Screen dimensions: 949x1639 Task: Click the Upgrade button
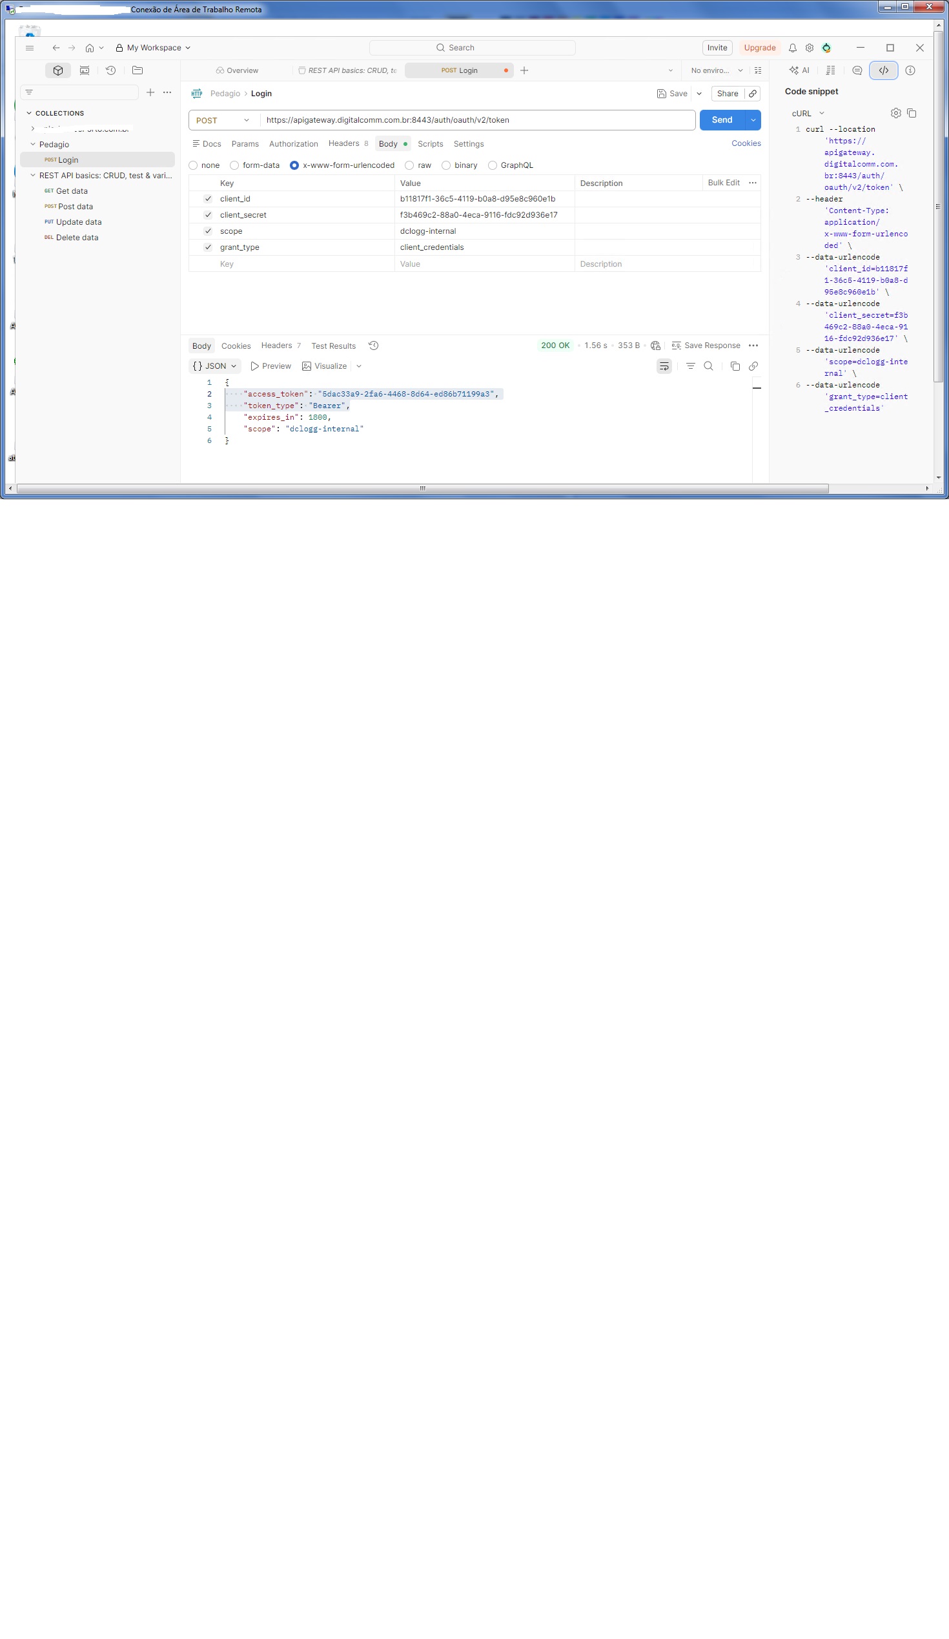[x=760, y=48]
